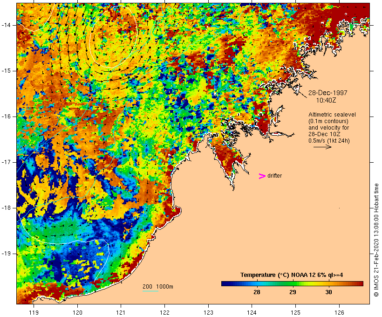This screenshot has height=317, width=382.
Task: Click the '28-Dec 10Z' velocity date text
Action: pos(324,134)
